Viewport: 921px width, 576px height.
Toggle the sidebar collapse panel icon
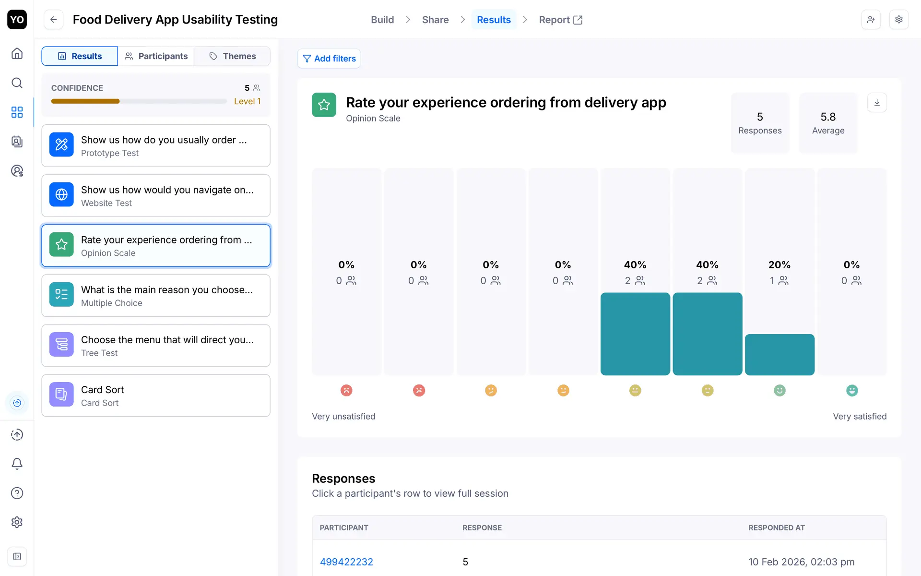click(17, 556)
